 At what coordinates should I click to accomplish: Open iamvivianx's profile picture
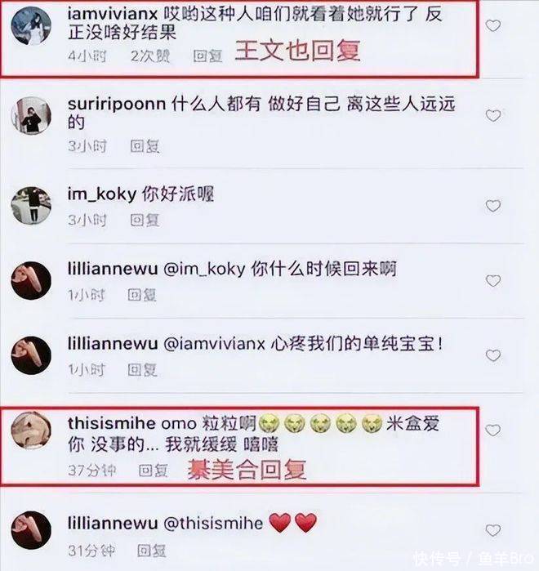point(31,26)
